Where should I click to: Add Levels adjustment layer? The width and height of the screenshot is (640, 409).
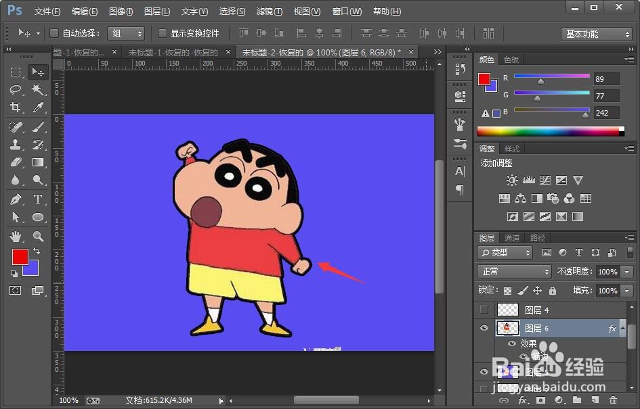coord(528,180)
